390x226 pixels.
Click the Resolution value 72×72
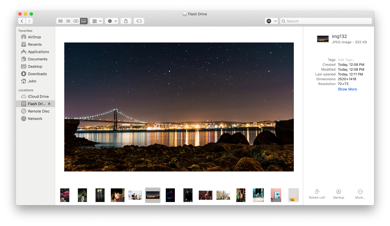click(x=344, y=84)
